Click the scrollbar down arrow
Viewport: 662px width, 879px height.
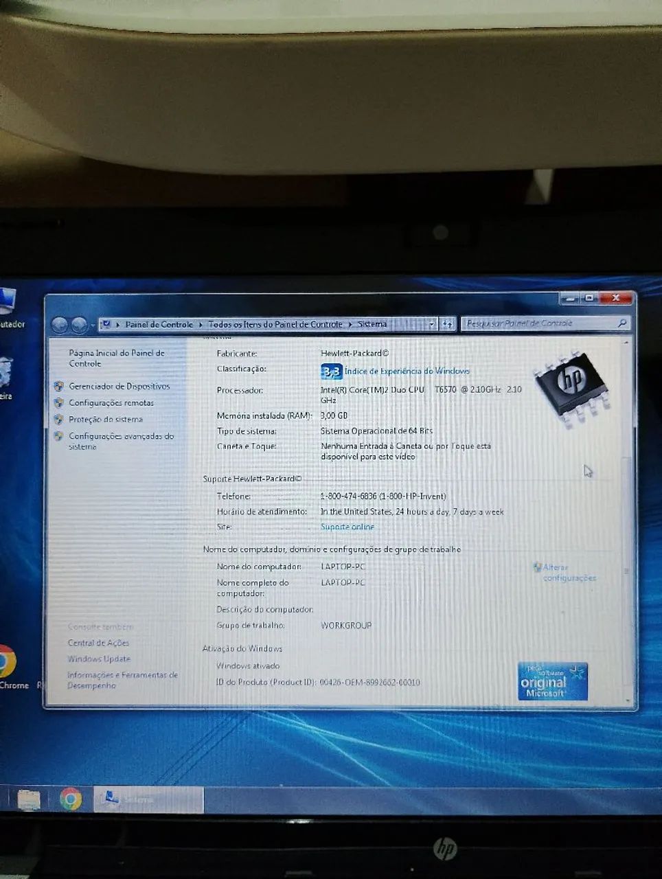(627, 700)
